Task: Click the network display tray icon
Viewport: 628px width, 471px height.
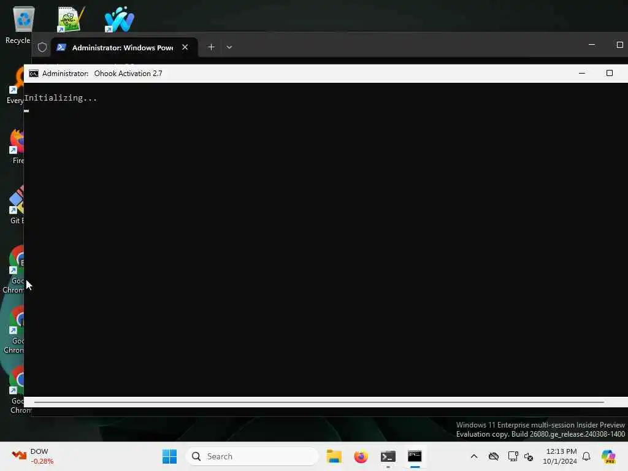Action: click(513, 456)
